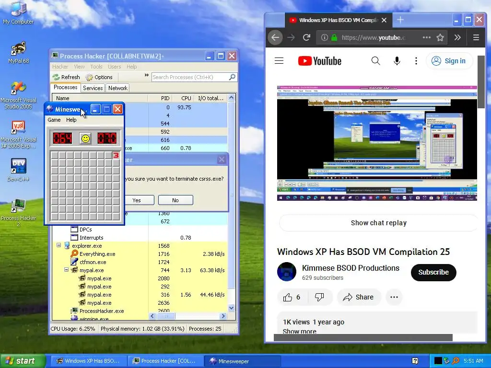Viewport: 491px width, 368px height.
Task: Sort processes by the PID column header
Action: tap(165, 98)
